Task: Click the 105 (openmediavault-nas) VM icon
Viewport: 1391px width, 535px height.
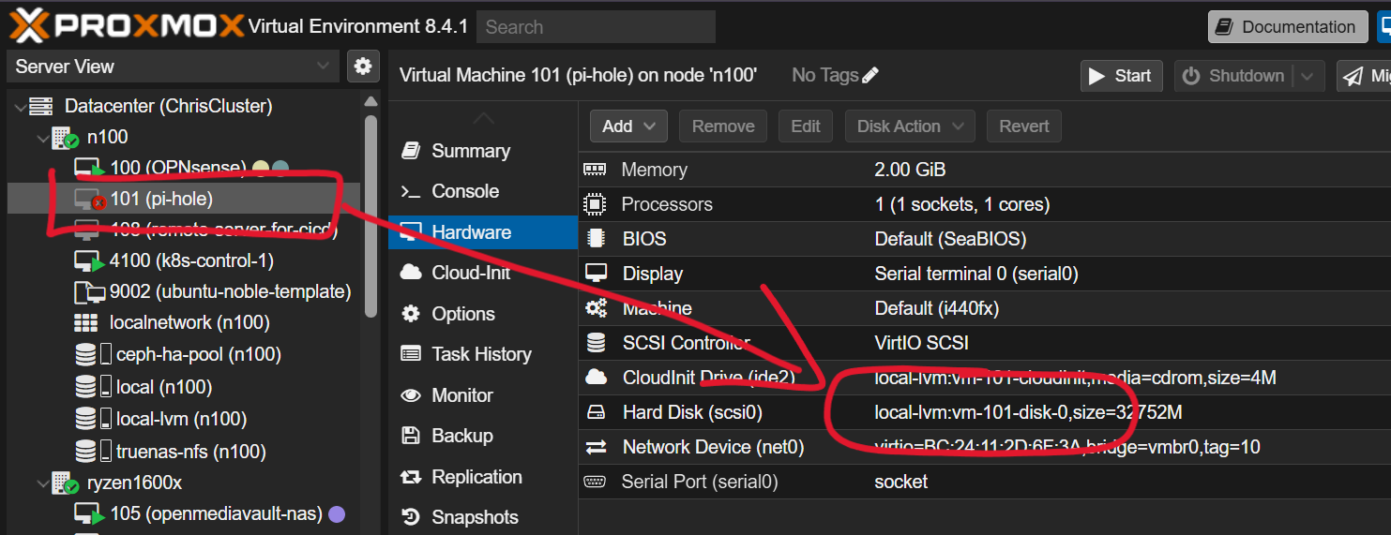Action: pos(89,514)
